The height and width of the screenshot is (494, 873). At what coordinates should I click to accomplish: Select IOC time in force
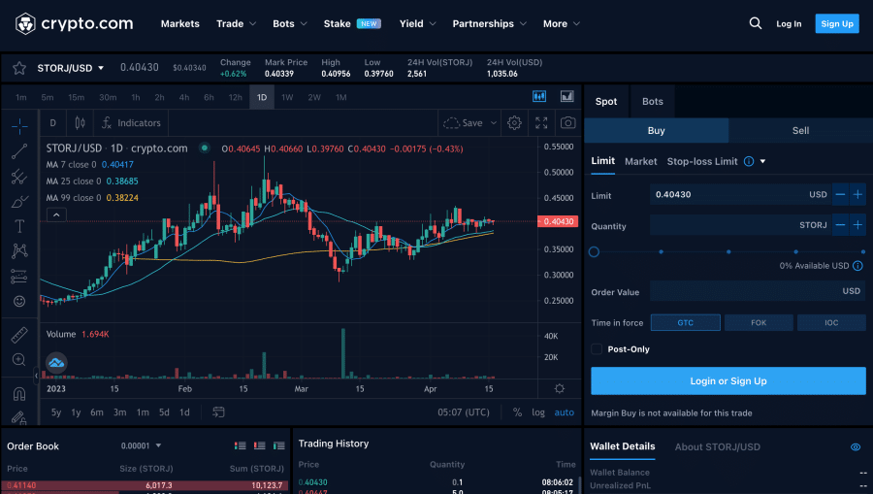tap(831, 322)
